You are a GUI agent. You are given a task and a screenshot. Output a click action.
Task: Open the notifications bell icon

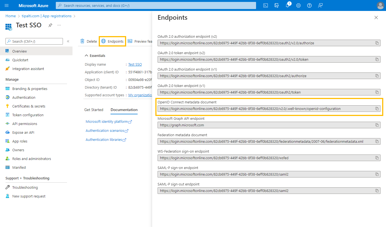(x=288, y=5)
